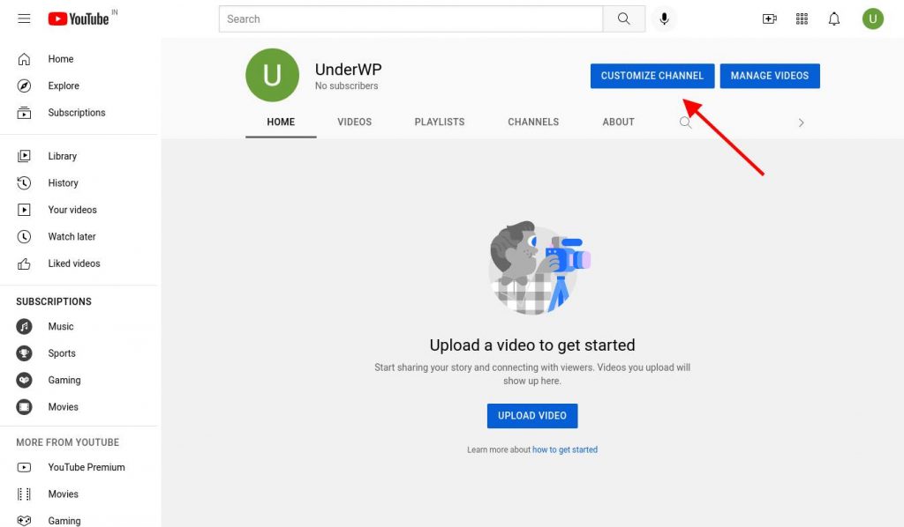Click the UPLOAD VIDEO button
Viewport: 904px width, 527px height.
(x=532, y=416)
